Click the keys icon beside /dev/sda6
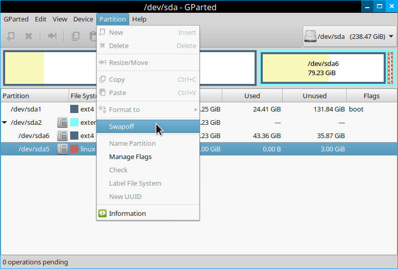The height and width of the screenshot is (269, 398). [62, 136]
